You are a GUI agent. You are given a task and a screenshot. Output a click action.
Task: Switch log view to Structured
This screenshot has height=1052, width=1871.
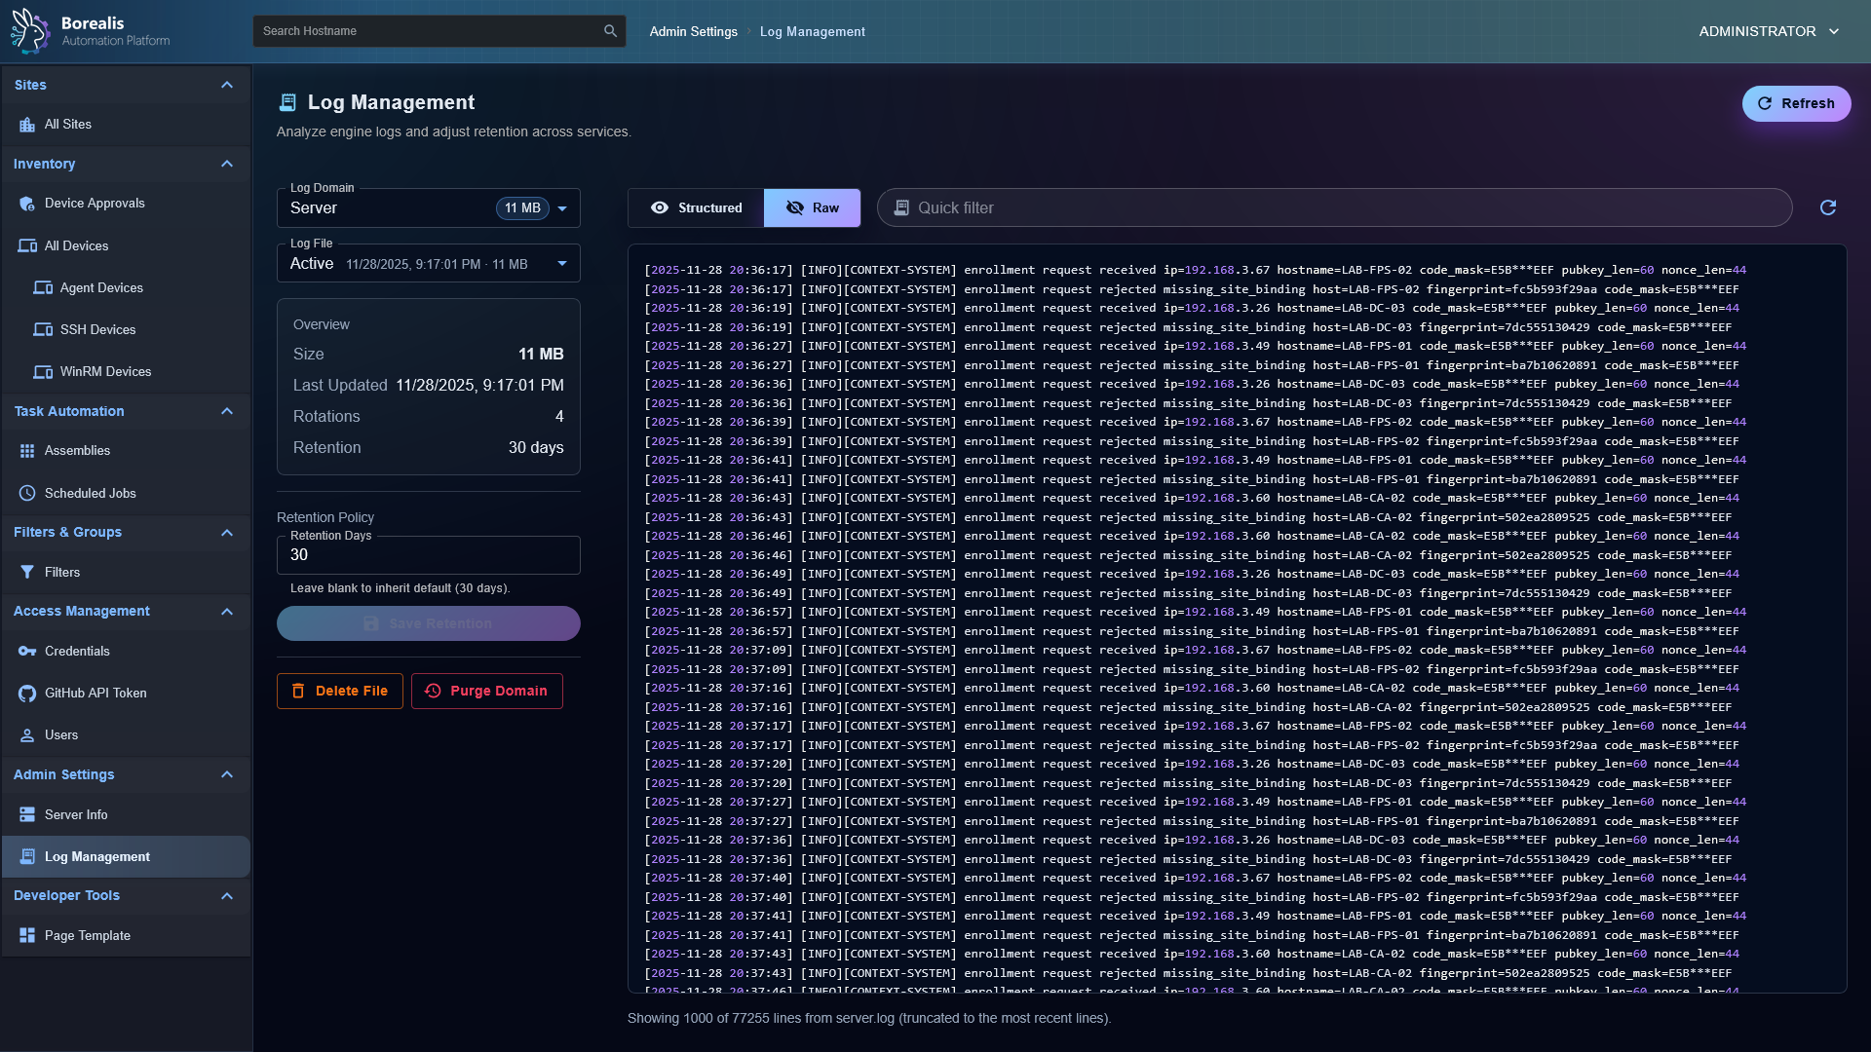[697, 208]
